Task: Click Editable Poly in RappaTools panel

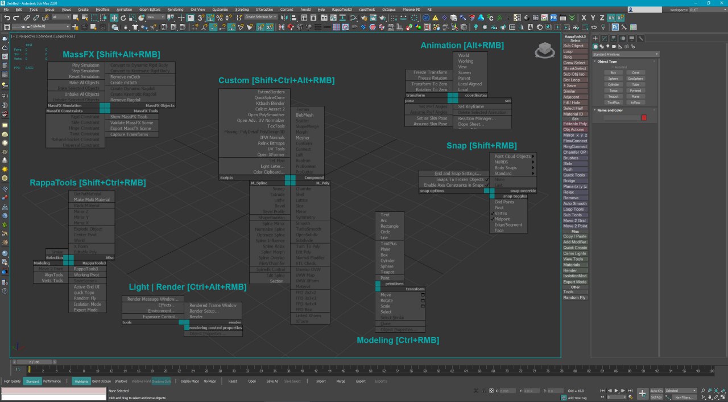Action: (x=575, y=124)
